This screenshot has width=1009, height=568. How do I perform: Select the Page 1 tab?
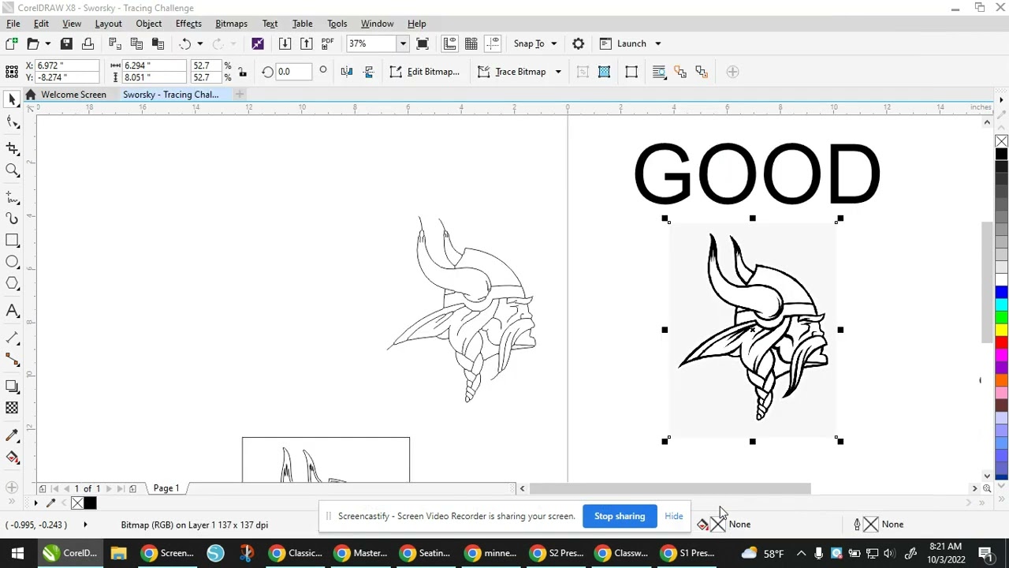tap(166, 488)
